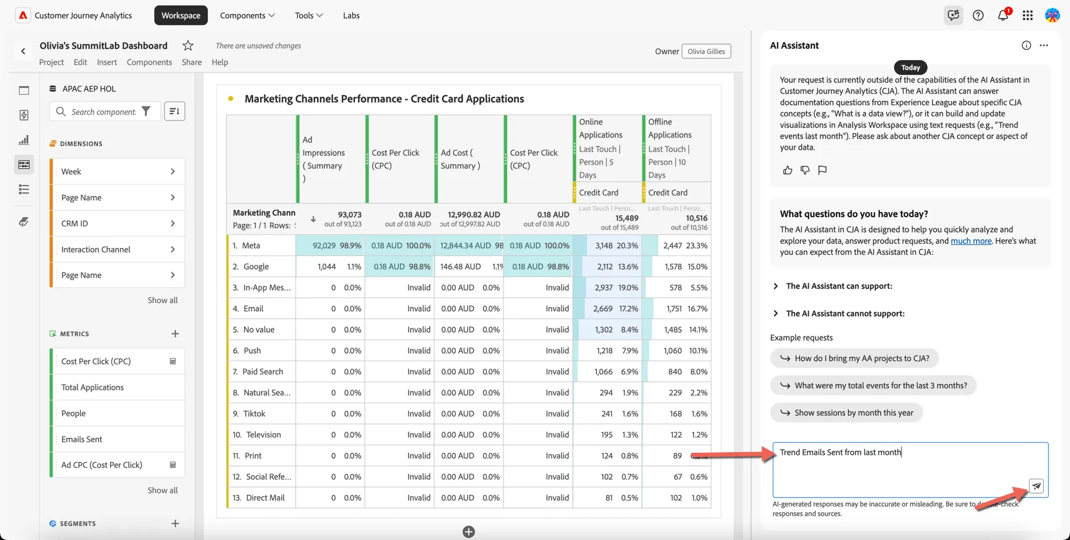Open the bulleted list rail icon
Viewport: 1070px width, 540px height.
[24, 189]
